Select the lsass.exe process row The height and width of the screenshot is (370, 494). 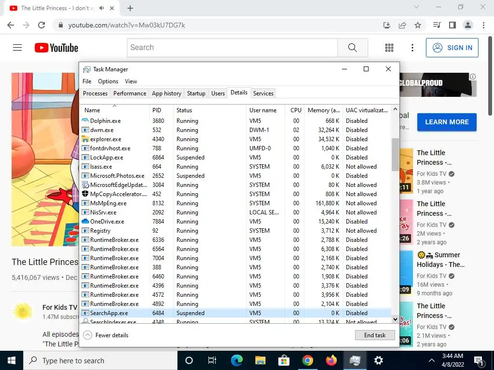[x=235, y=166]
